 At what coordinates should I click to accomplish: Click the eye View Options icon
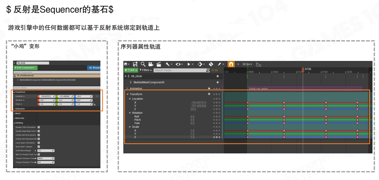click(178, 64)
